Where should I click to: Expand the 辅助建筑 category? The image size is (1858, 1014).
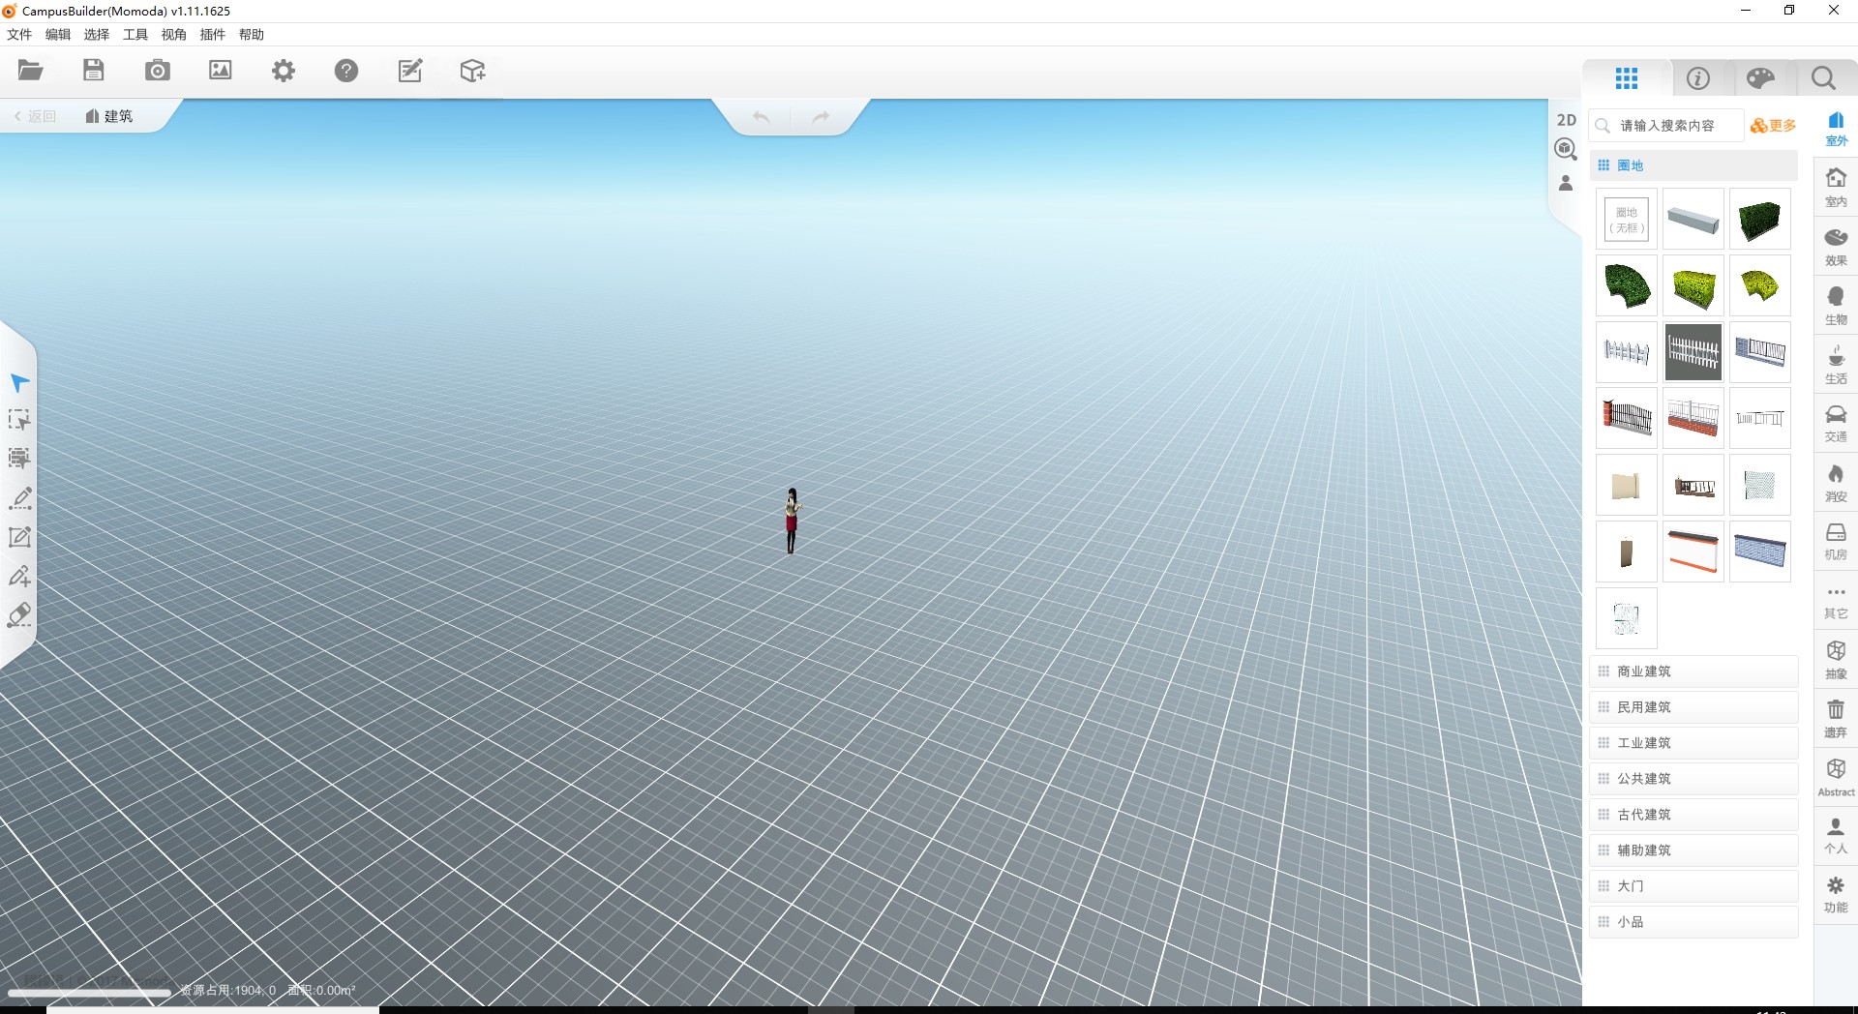point(1693,850)
